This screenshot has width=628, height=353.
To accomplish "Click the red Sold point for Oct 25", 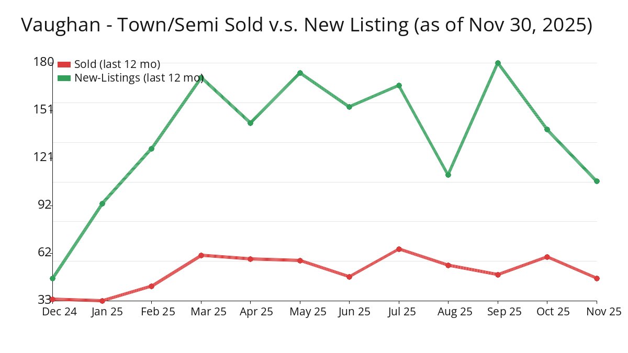I will [547, 257].
